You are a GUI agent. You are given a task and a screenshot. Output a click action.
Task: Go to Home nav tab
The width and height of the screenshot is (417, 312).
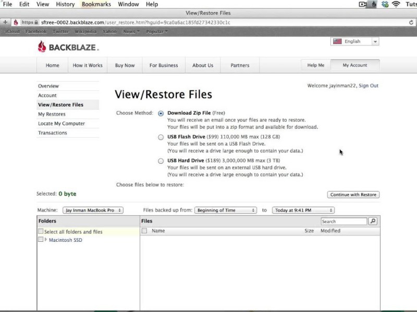(53, 66)
